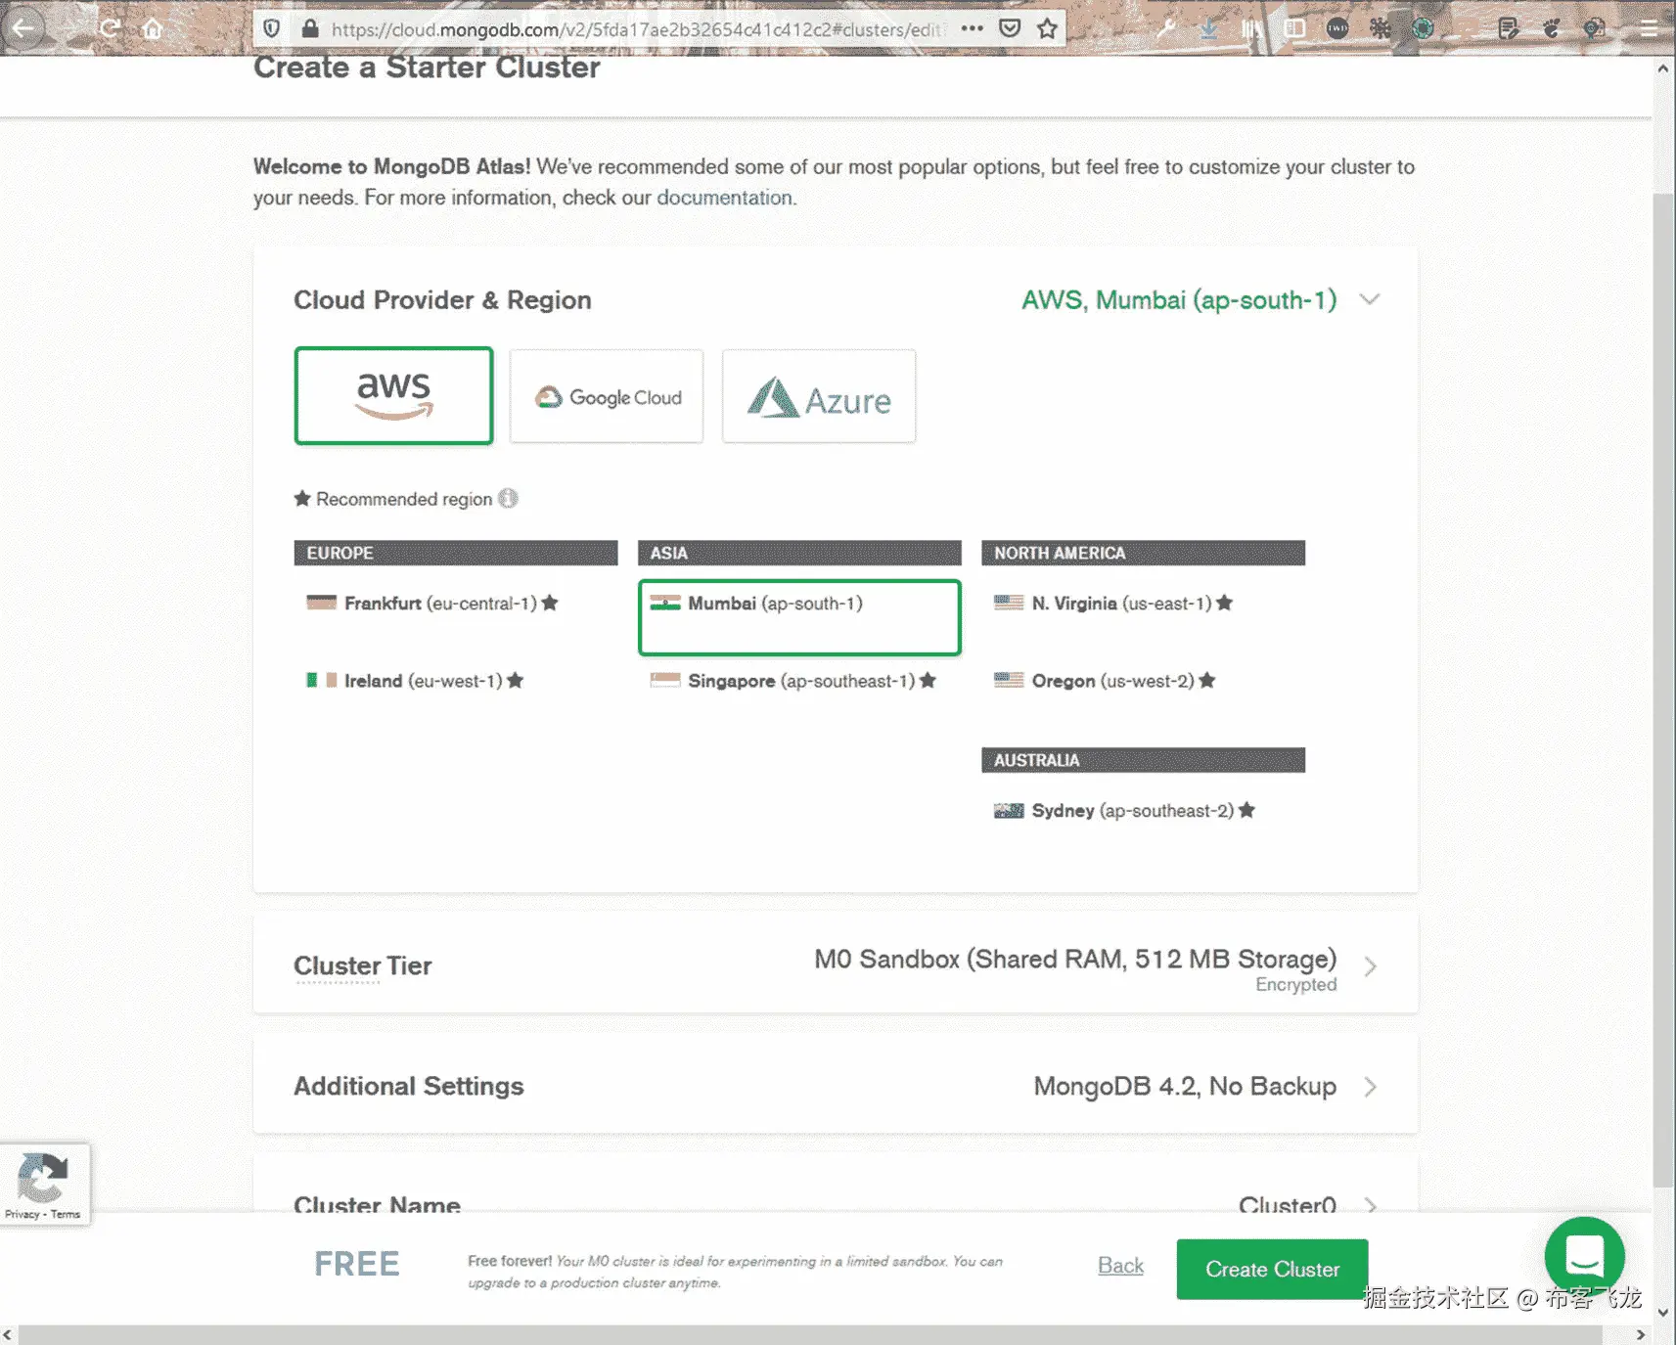This screenshot has width=1676, height=1345.
Task: Bookmark this page with star icon
Action: coord(1047,28)
